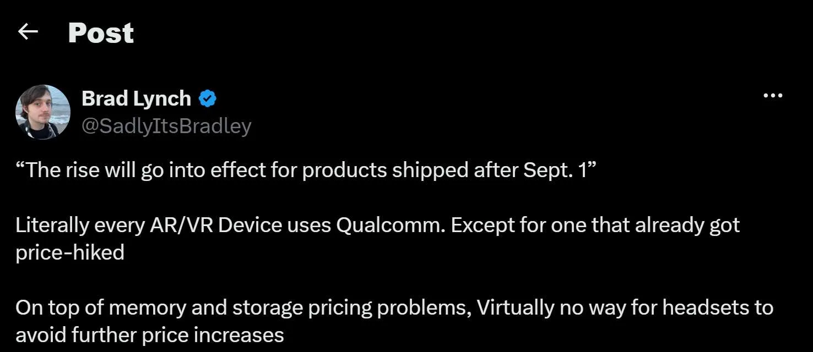The width and height of the screenshot is (813, 352).
Task: Go back using the left arrow
Action: coord(28,32)
